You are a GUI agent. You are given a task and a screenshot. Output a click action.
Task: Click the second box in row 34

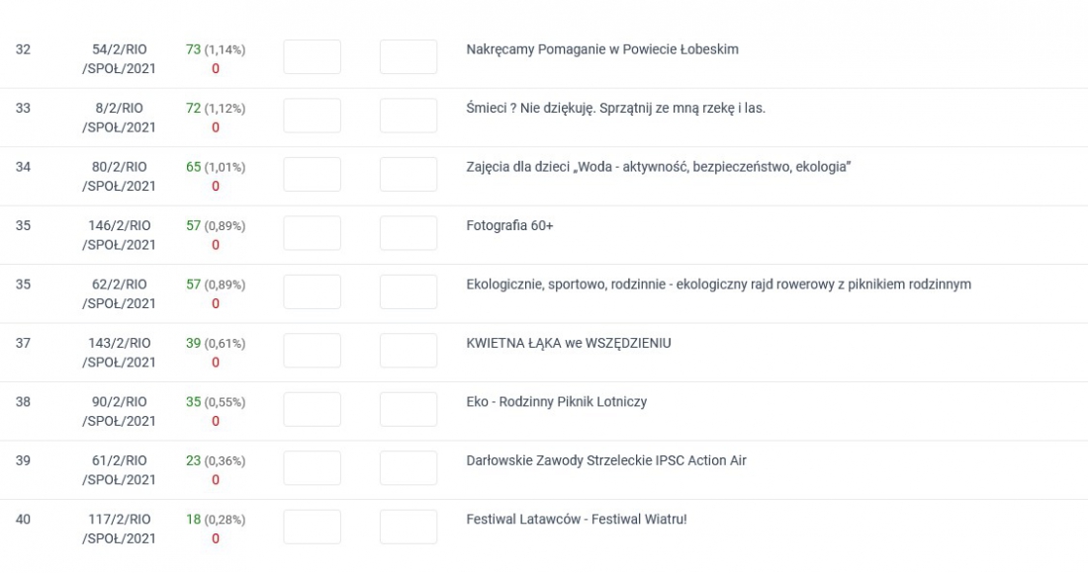pos(408,175)
